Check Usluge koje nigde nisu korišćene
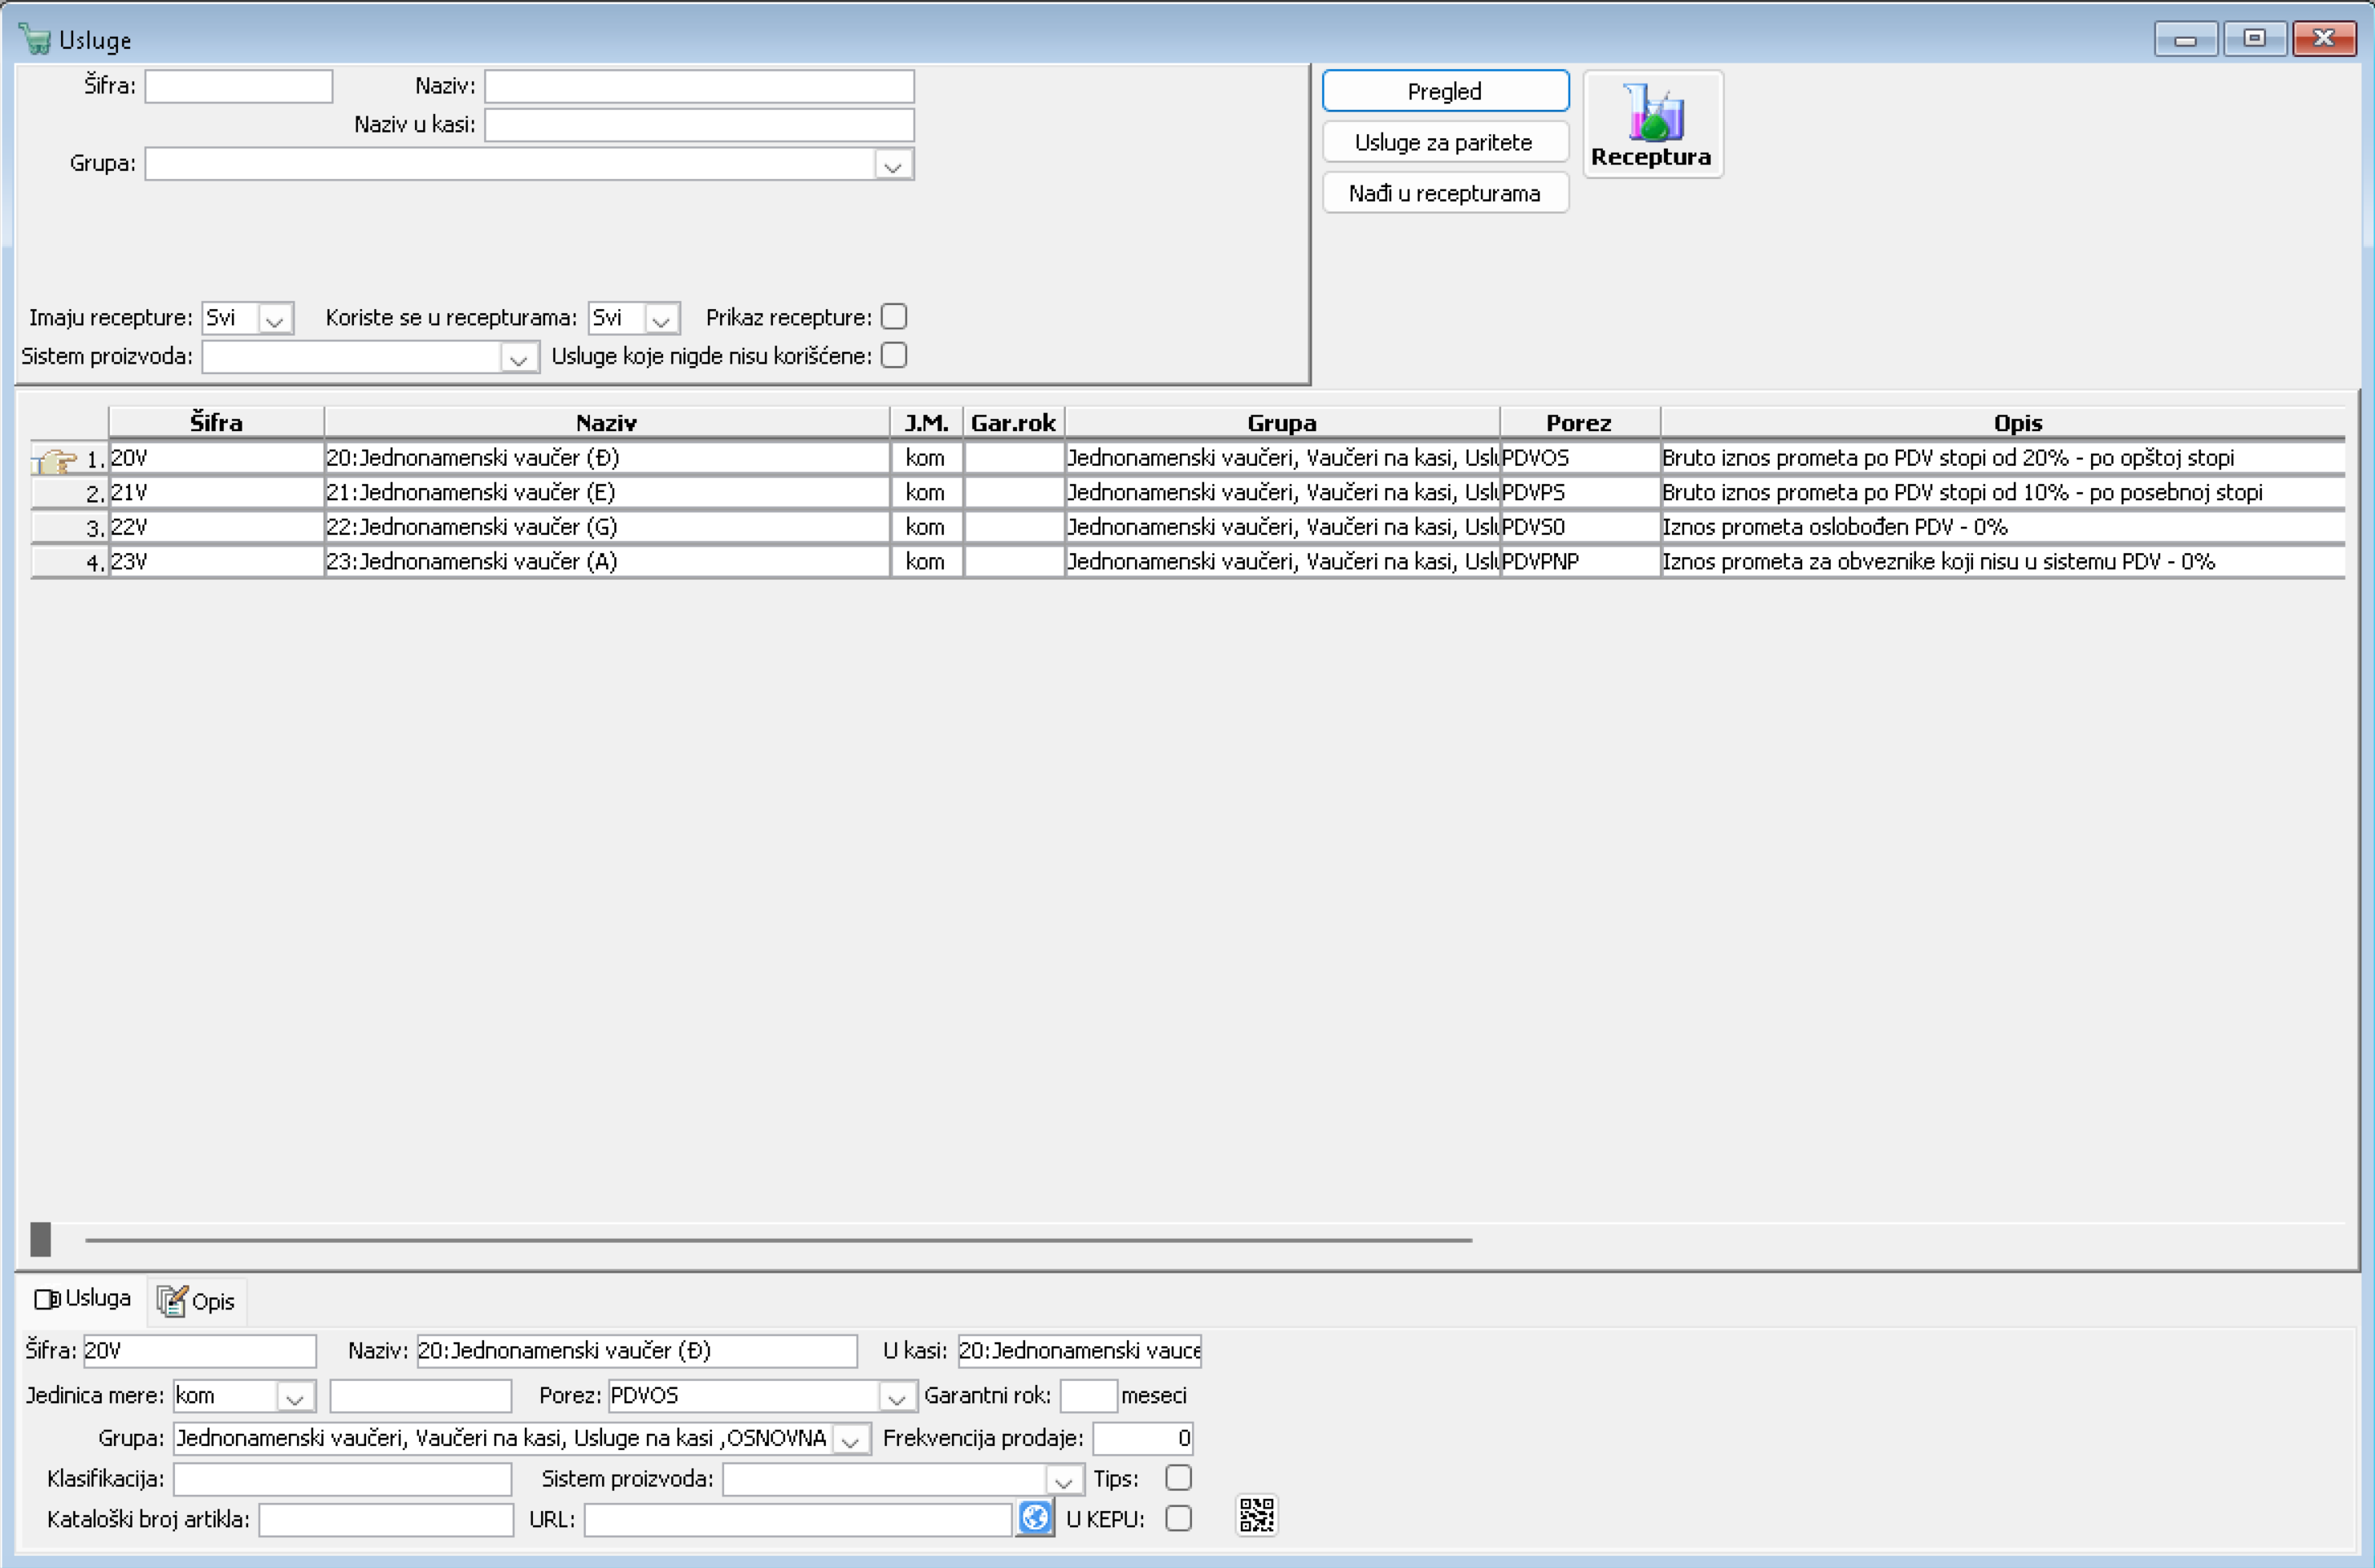Screen dimensions: 2375x1568 coord(893,356)
